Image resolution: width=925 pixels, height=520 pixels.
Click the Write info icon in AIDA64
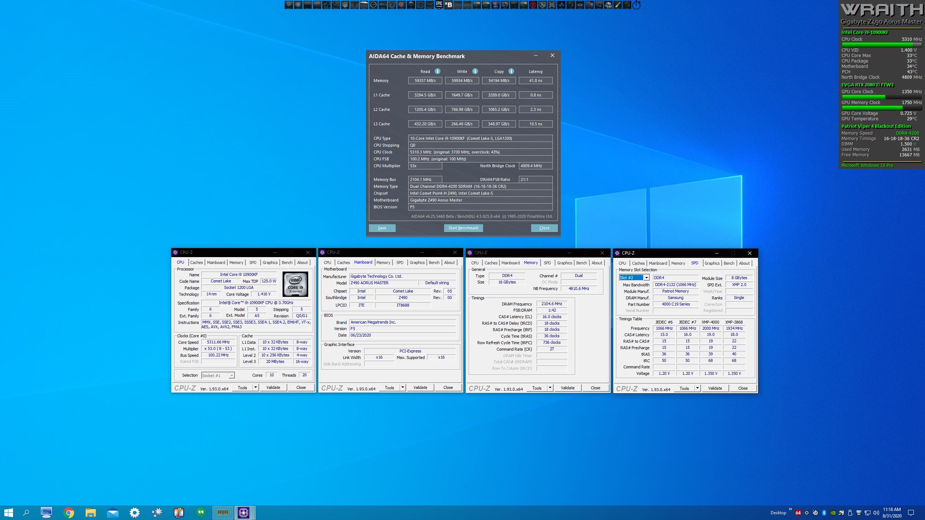[475, 71]
